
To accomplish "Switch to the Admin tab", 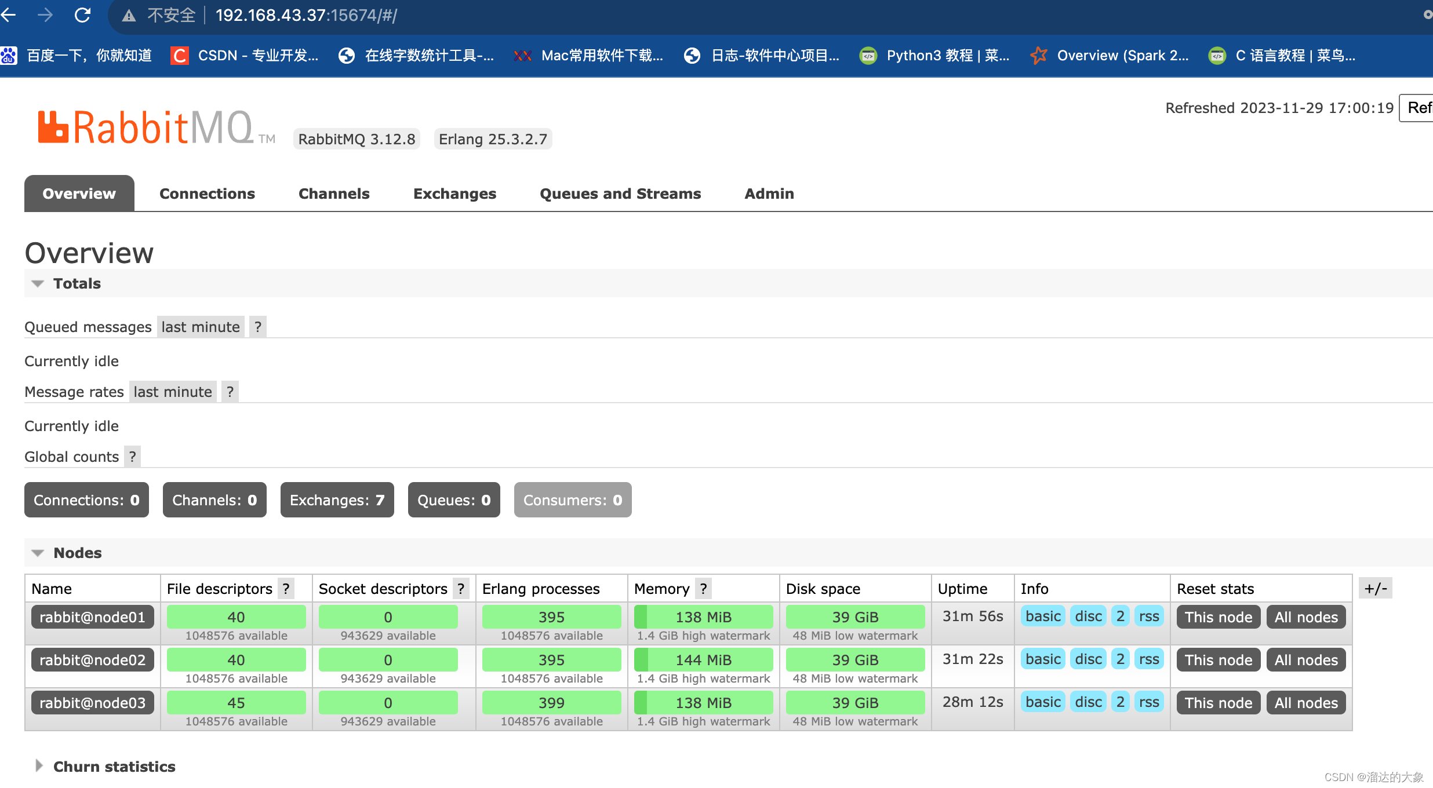I will pyautogui.click(x=769, y=194).
